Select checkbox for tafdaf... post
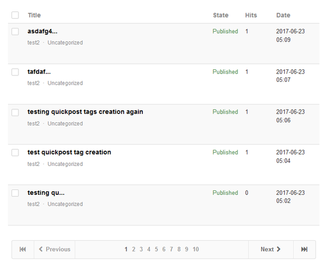 pyautogui.click(x=15, y=72)
